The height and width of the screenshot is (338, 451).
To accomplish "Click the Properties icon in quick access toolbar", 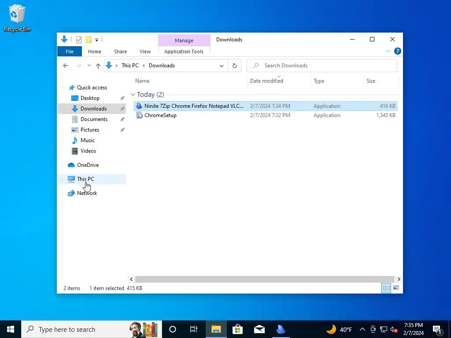I will 78,40.
